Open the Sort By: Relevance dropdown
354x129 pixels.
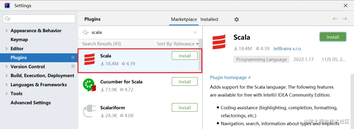[x=178, y=44]
